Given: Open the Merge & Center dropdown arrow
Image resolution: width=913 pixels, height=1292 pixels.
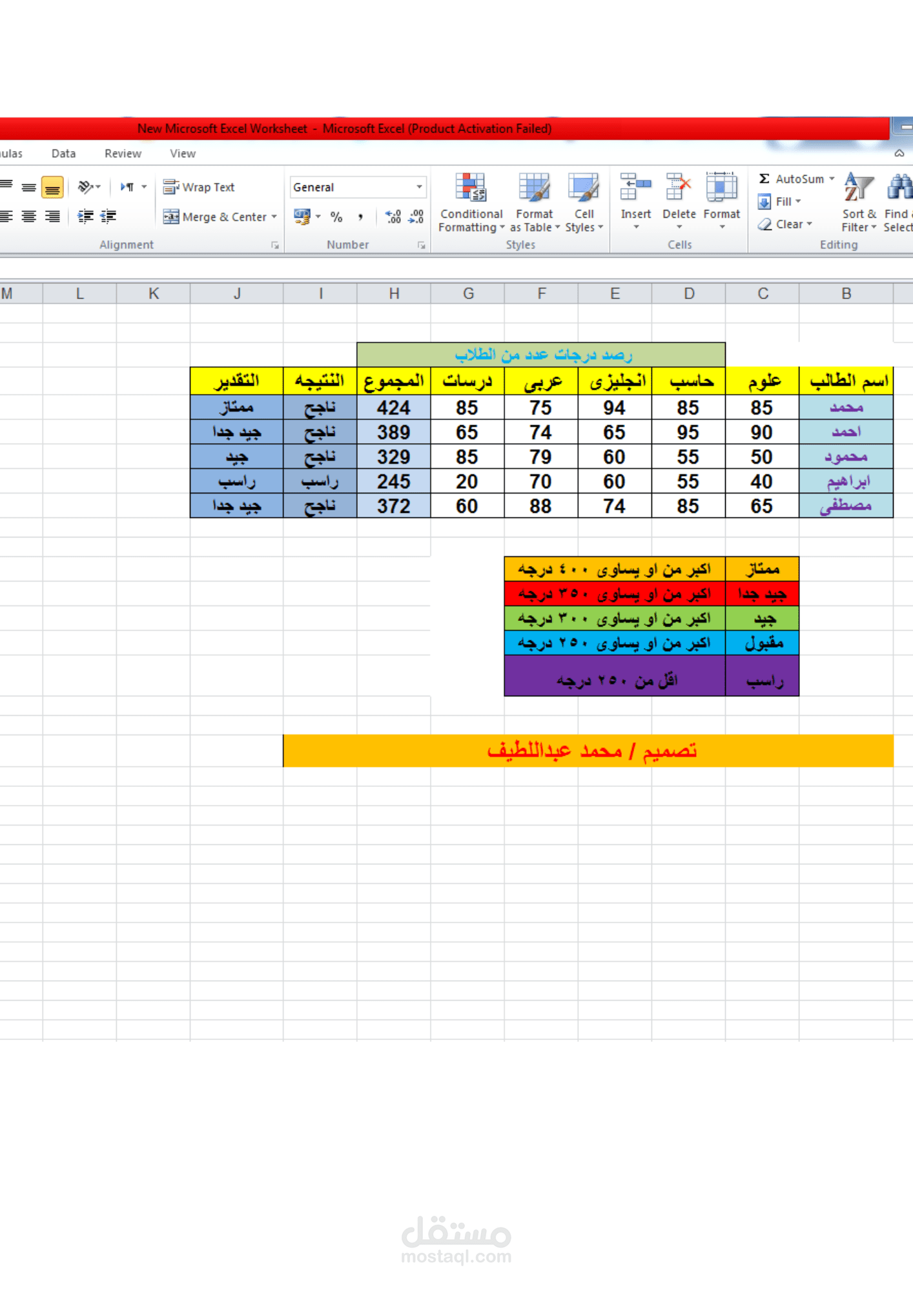Looking at the screenshot, I should coord(274,217).
